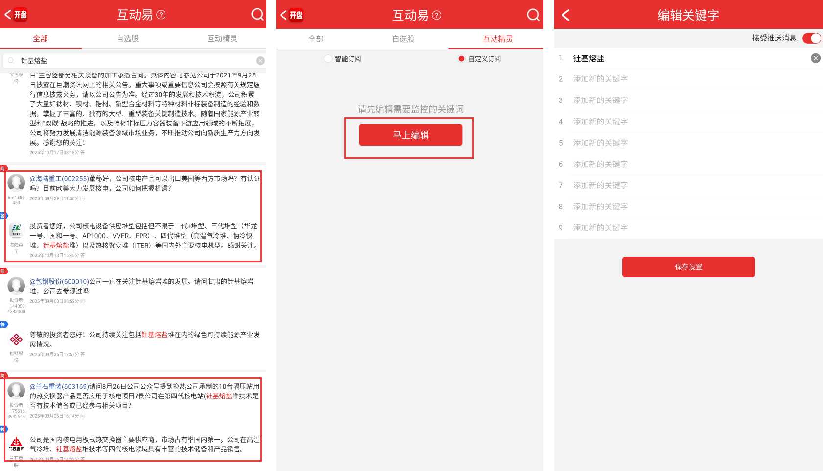Screen dimensions: 823x471
Task: Click the search magnifier in the middle panel
Action: click(533, 15)
